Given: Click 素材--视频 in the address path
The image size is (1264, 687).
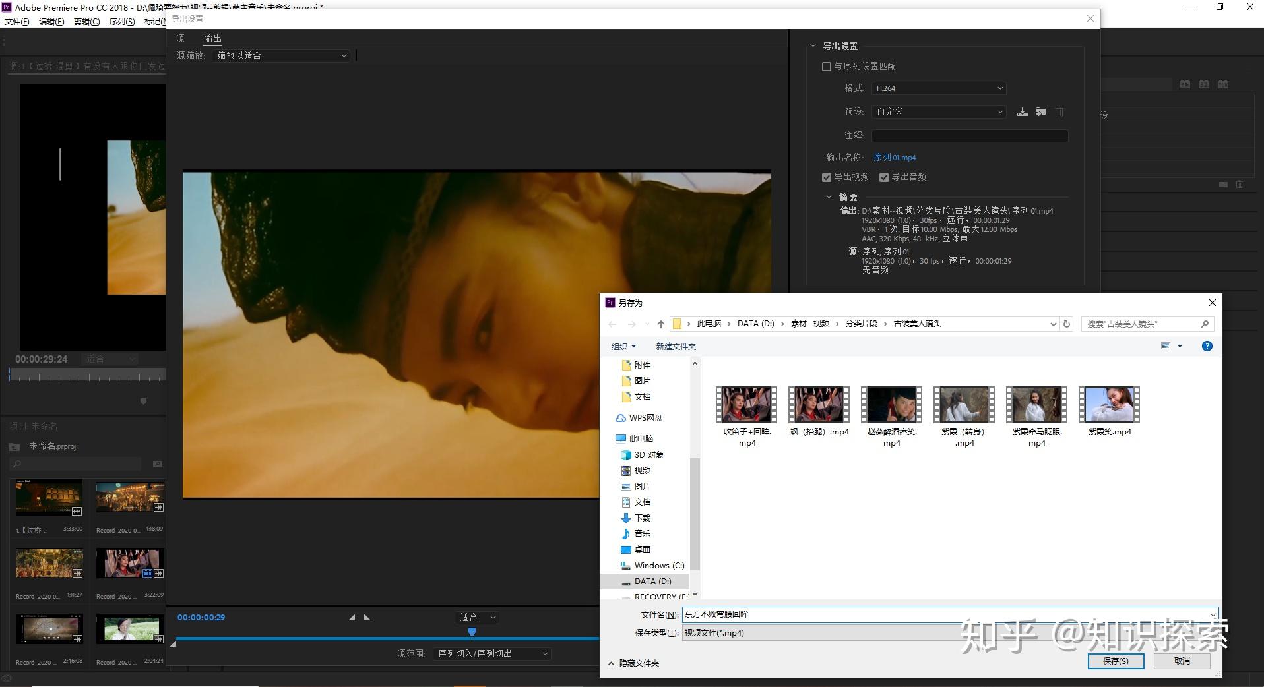Looking at the screenshot, I should tap(810, 324).
